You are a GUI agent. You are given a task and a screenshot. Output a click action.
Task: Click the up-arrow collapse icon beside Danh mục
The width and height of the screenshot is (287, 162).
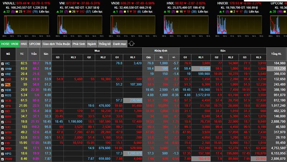(131, 44)
